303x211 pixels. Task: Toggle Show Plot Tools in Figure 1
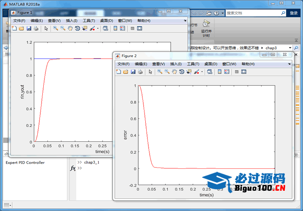point(139,29)
